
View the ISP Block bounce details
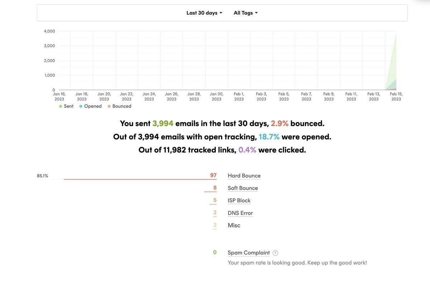coord(239,201)
